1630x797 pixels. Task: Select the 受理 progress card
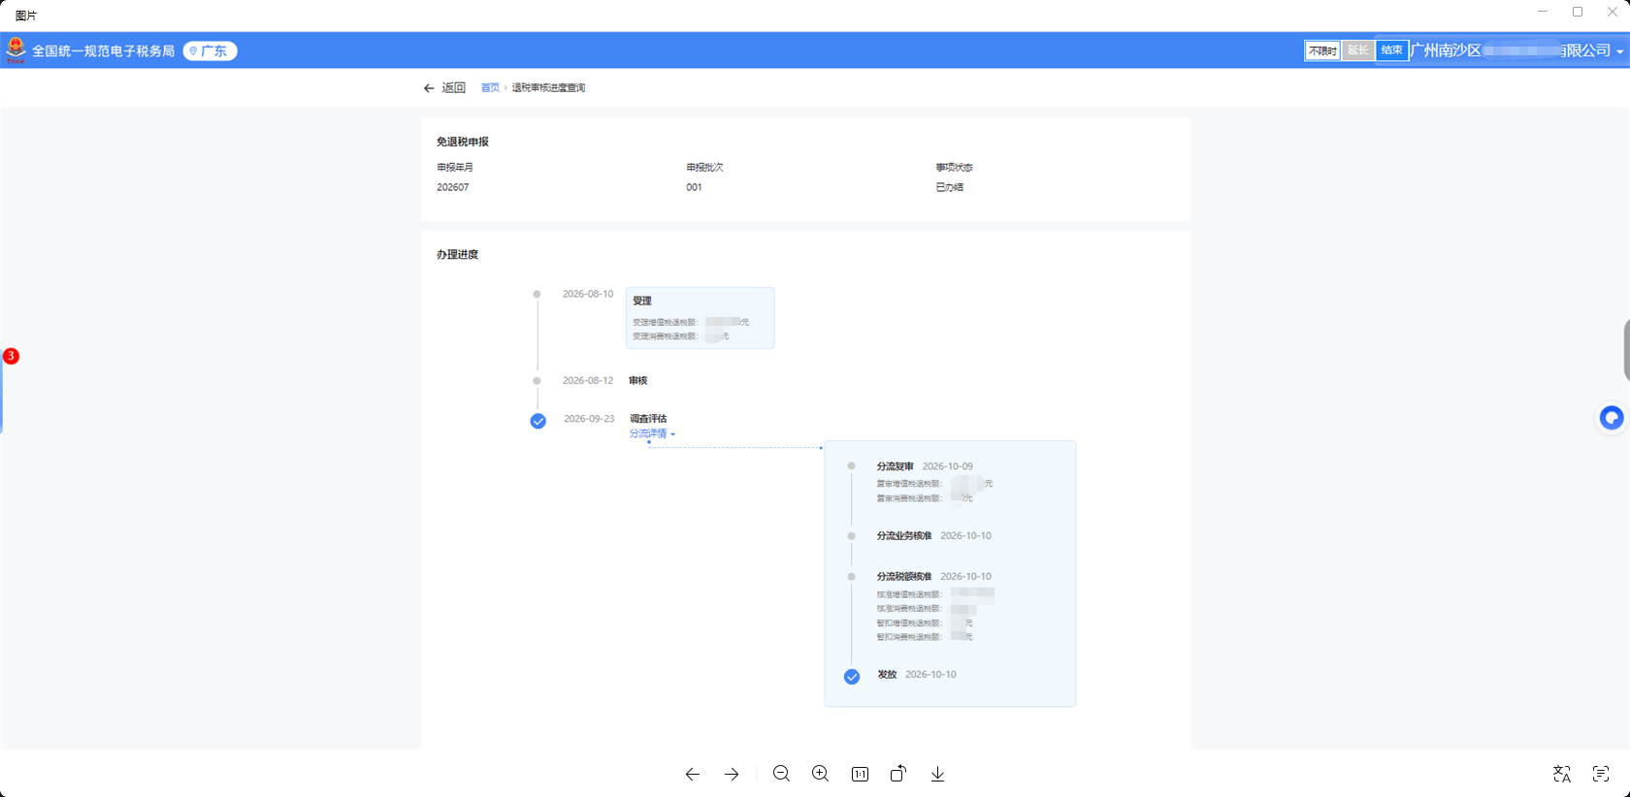click(700, 317)
